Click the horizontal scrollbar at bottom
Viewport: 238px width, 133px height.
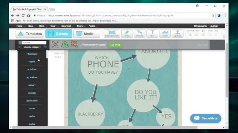coord(105,128)
